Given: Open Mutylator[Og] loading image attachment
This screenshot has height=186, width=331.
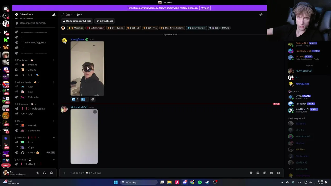Looking at the screenshot, I should (x=84, y=136).
